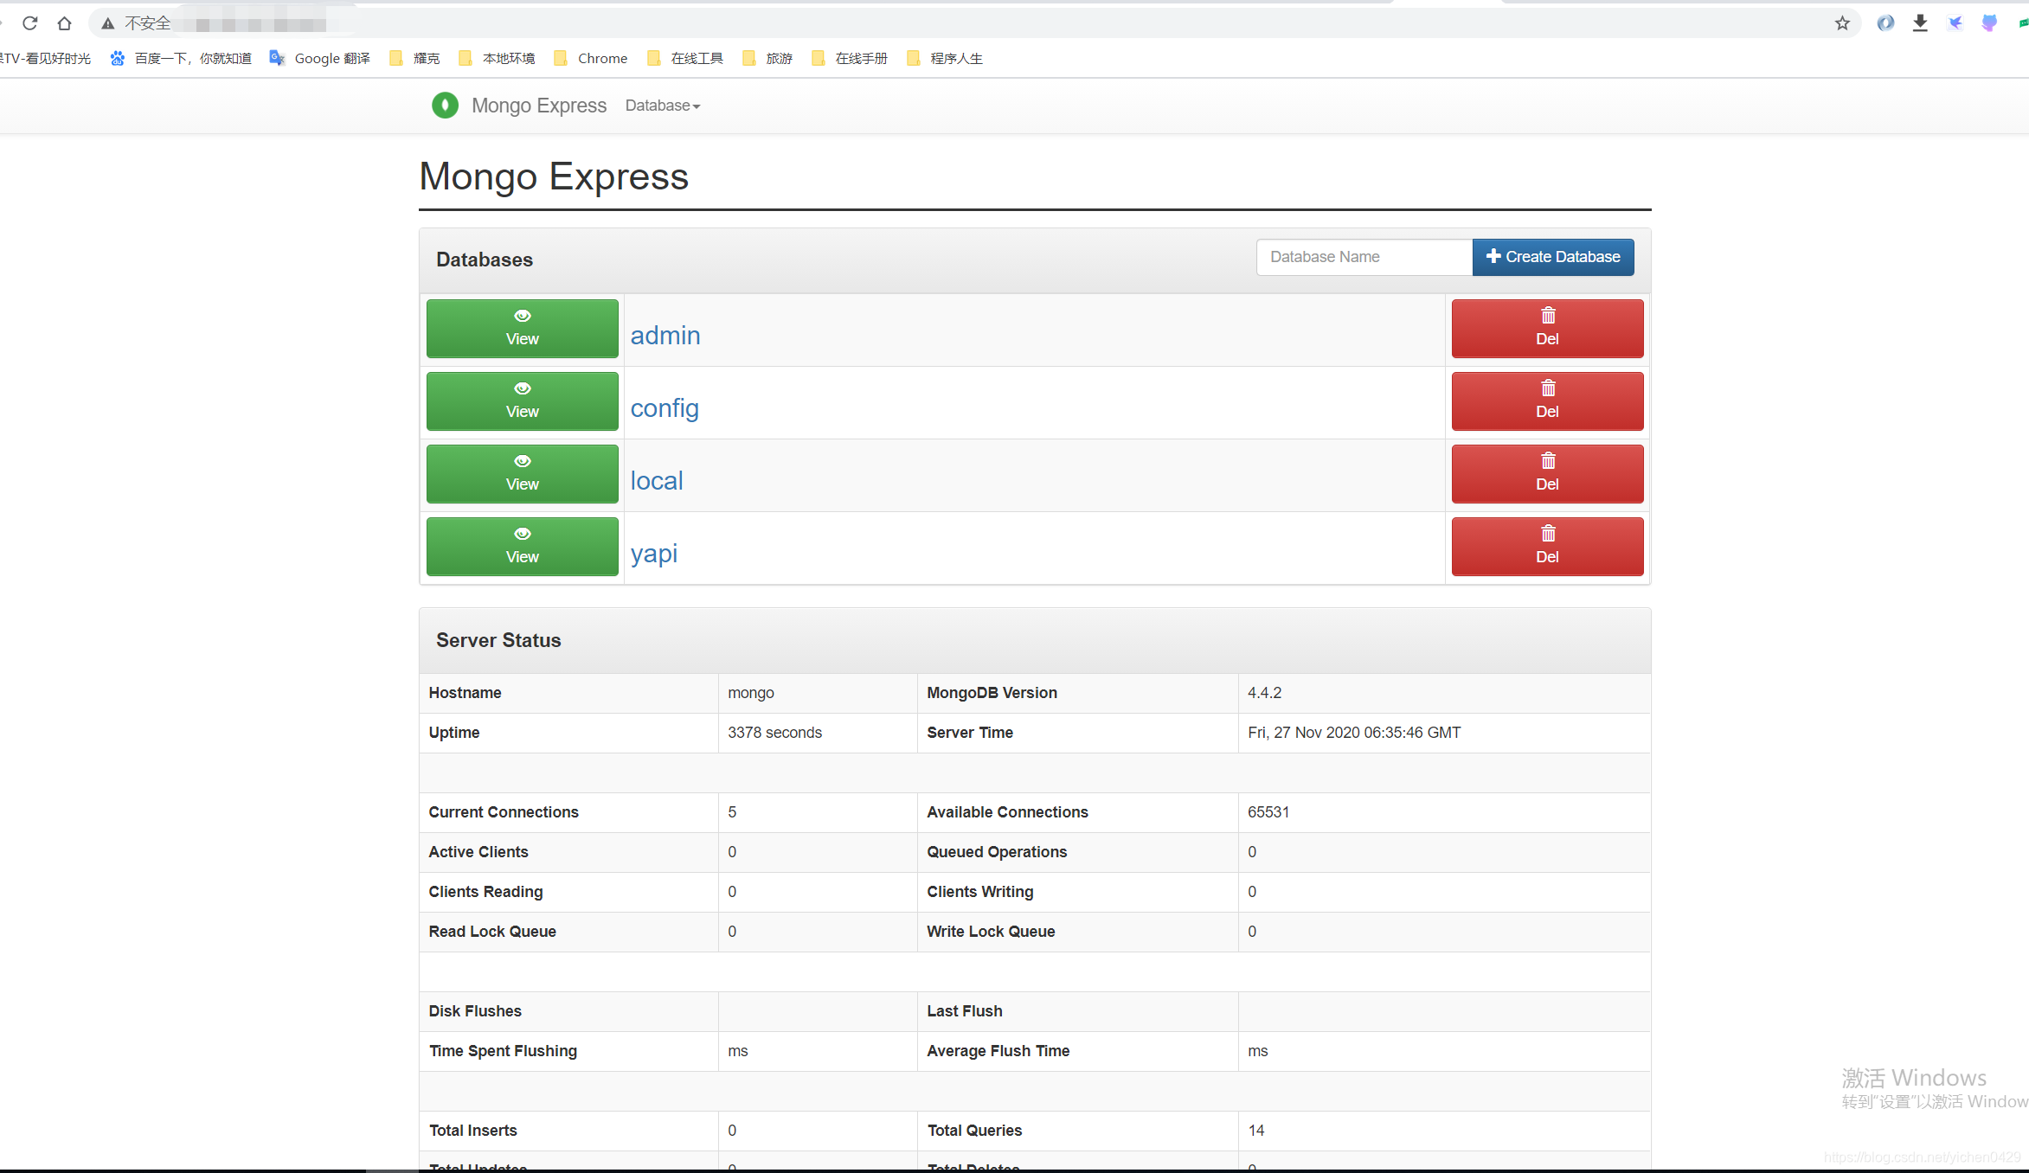Open the 在线工具 bookmarks folder
The height and width of the screenshot is (1173, 2029).
point(685,58)
